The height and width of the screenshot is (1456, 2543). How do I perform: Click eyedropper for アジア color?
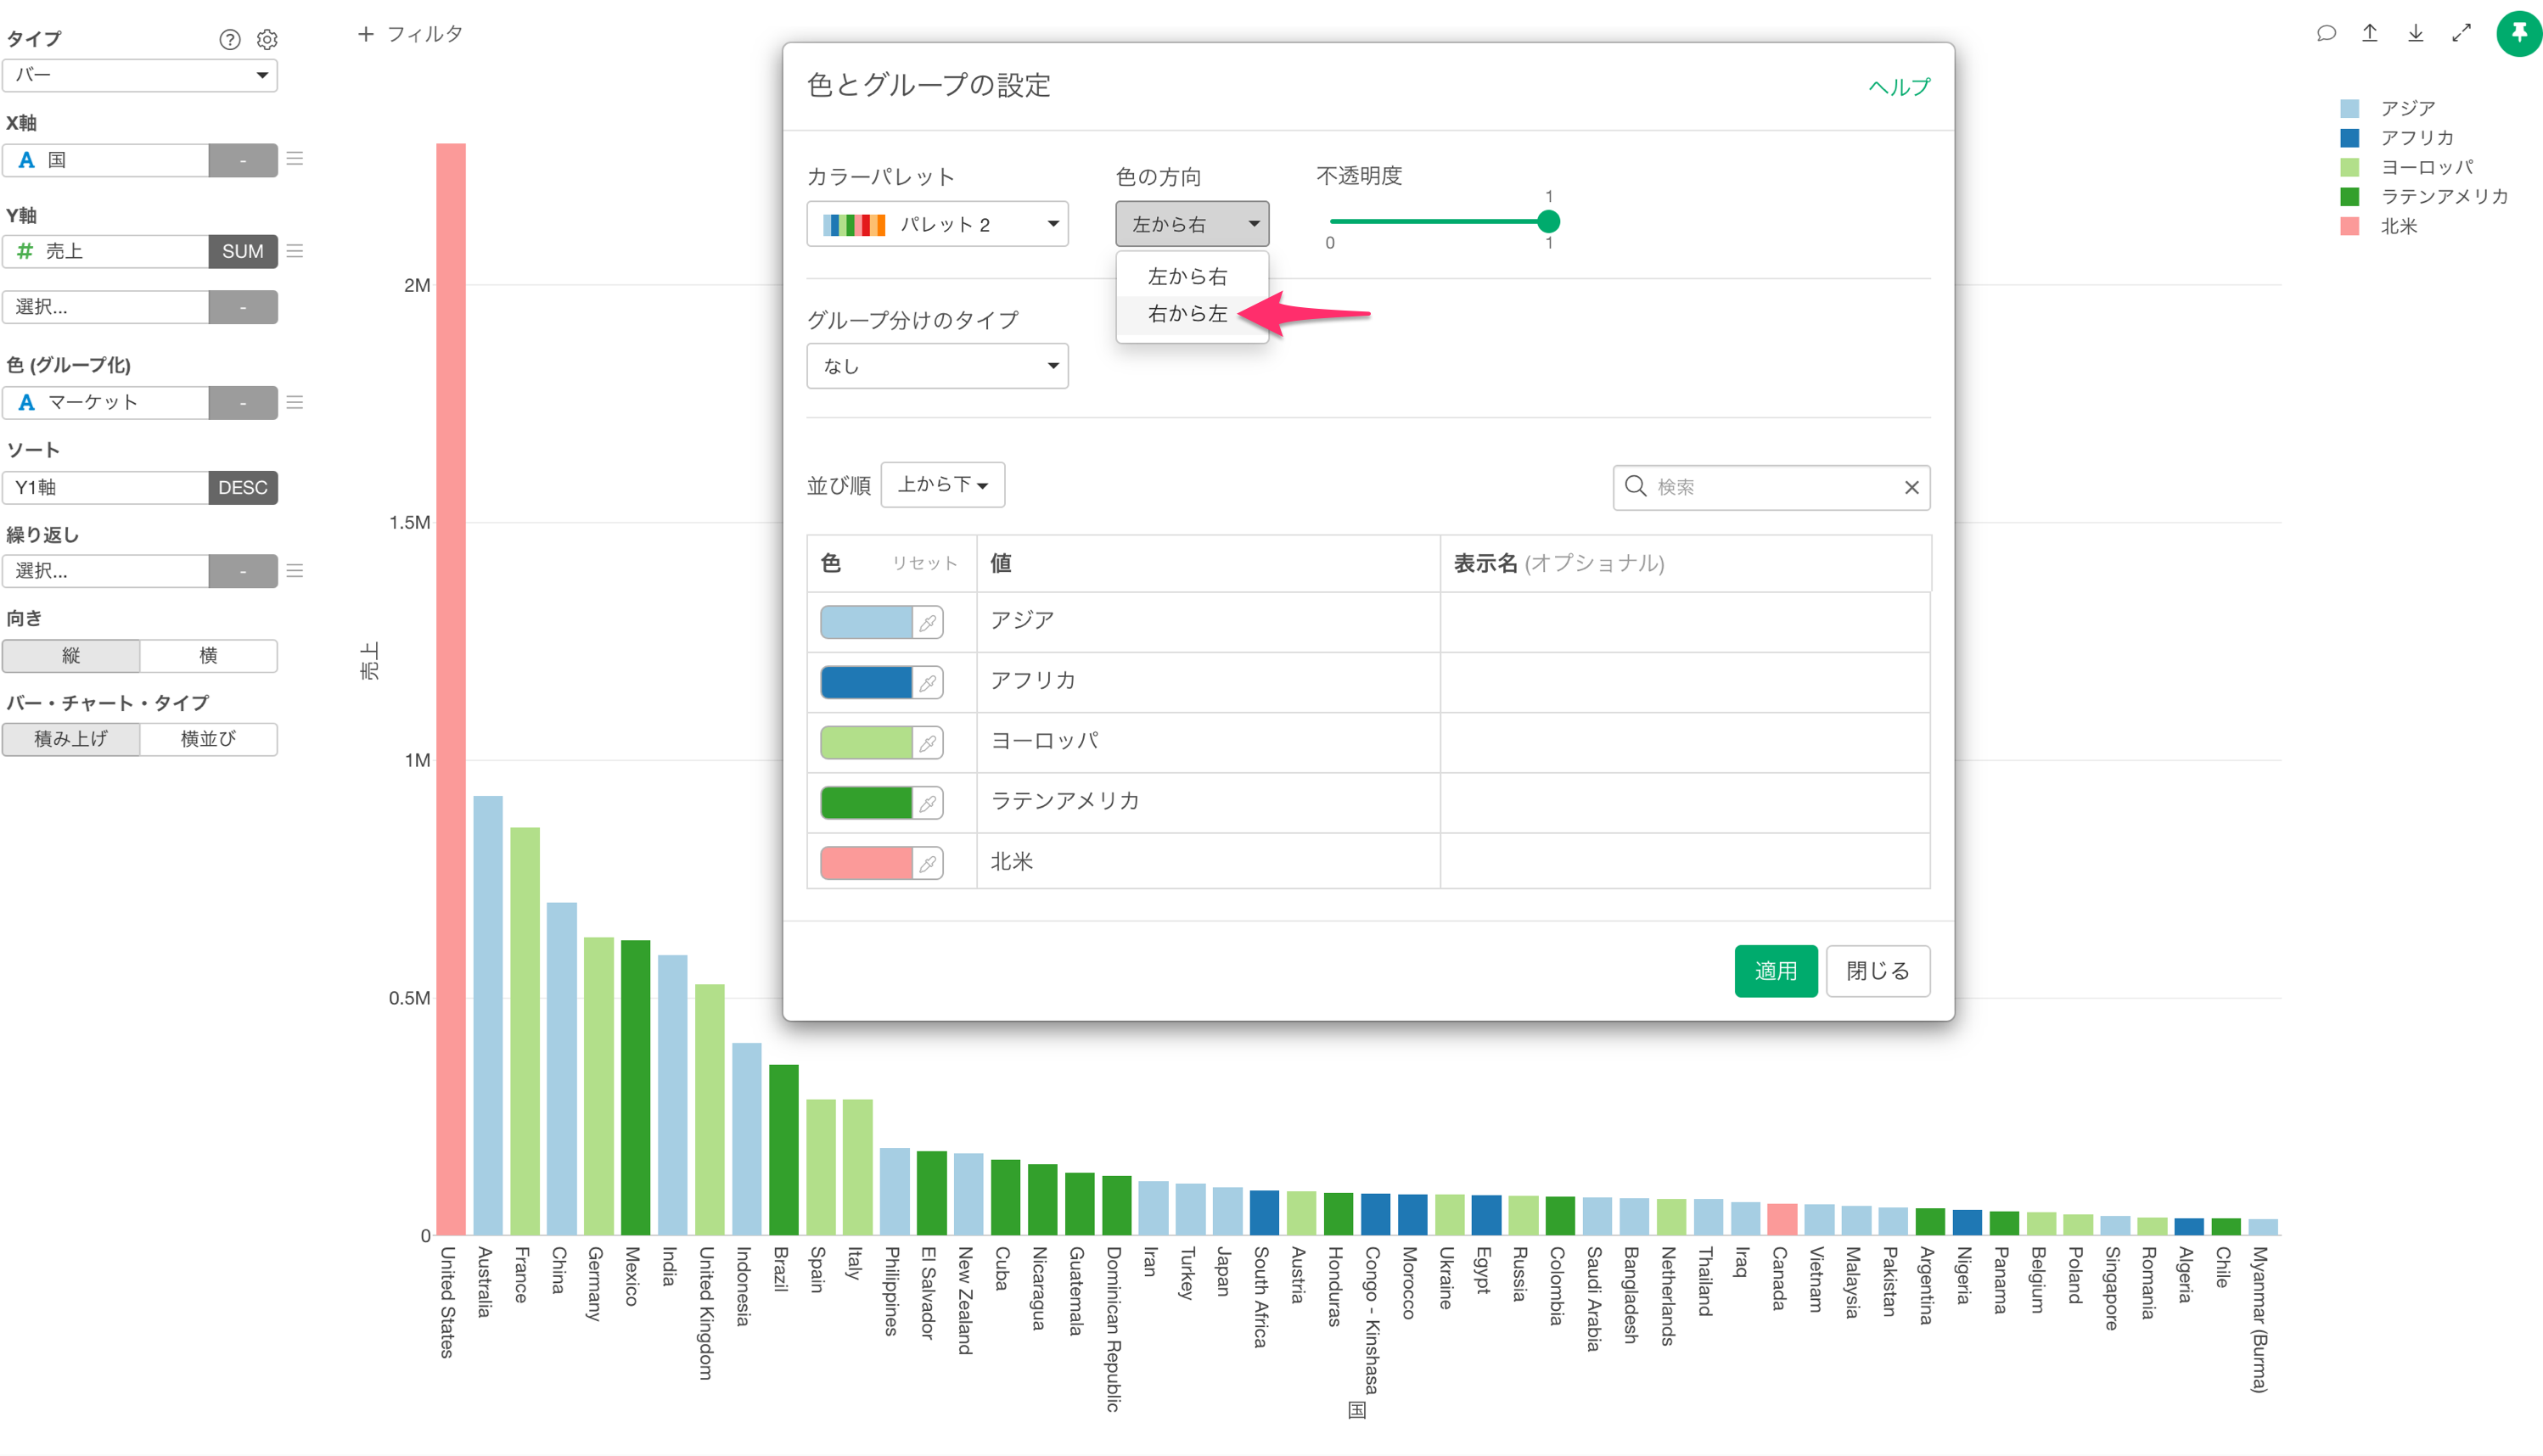tap(929, 623)
